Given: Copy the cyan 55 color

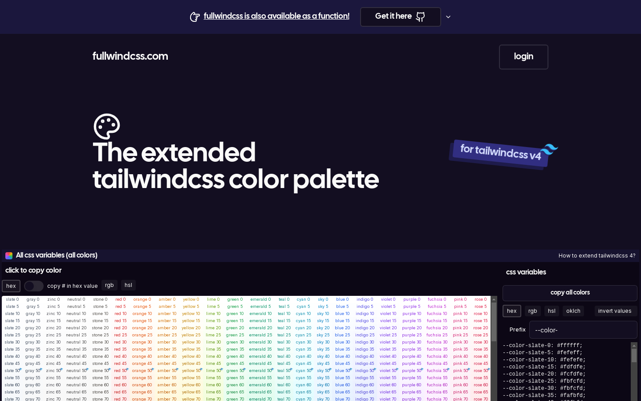Looking at the screenshot, I should 304,378.
